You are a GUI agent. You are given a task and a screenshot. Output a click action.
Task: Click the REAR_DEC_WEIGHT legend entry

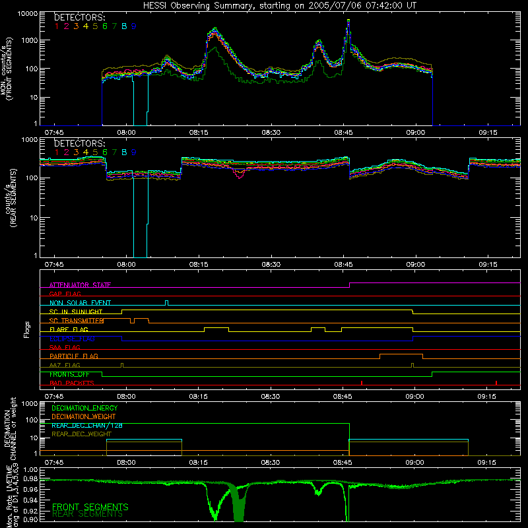point(81,434)
